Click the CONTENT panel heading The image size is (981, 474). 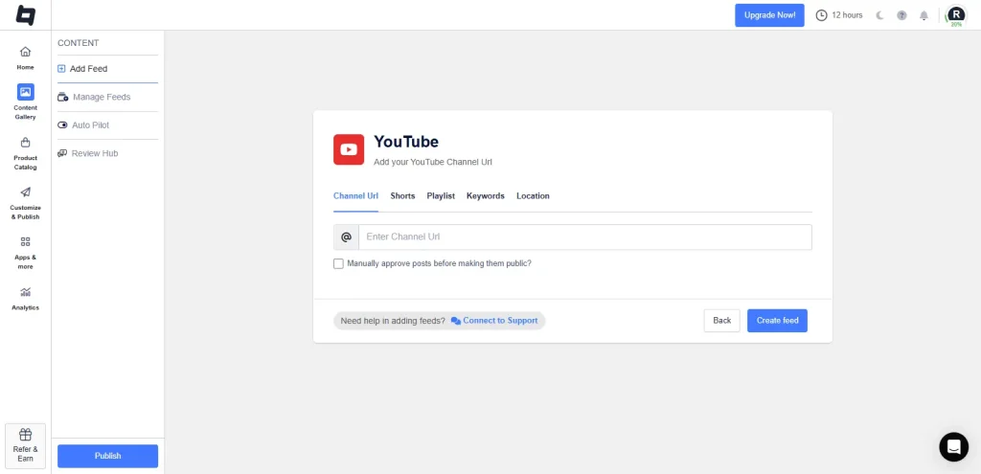[79, 43]
